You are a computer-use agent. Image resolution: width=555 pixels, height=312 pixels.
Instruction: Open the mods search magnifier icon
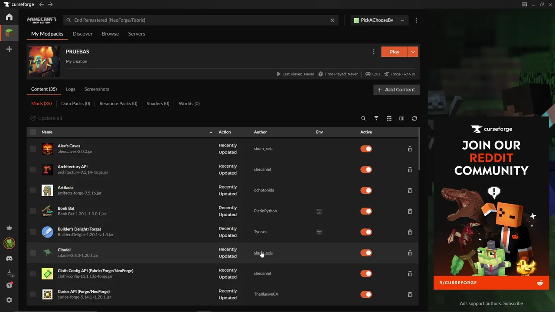pos(363,118)
